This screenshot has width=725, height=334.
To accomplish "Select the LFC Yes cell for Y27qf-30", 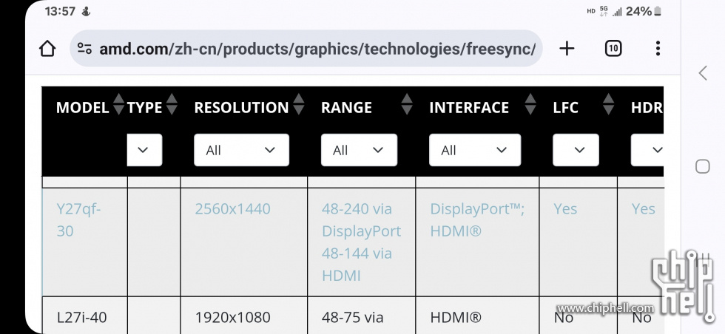I will coord(579,242).
